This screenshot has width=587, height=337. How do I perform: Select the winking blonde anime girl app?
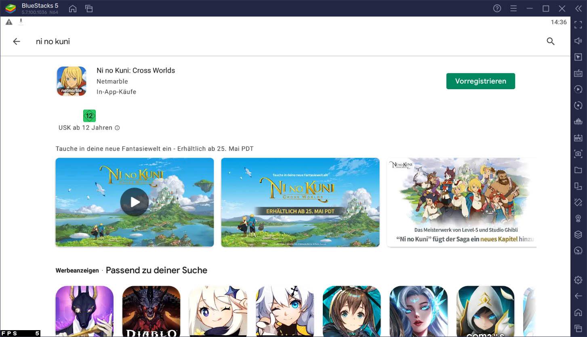point(218,311)
